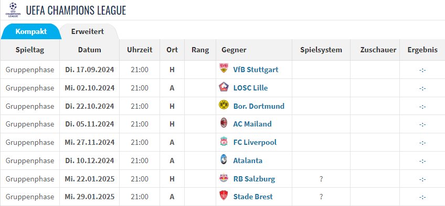The height and width of the screenshot is (206, 445).
Task: Click the Atalanta club crest
Action: coord(224,159)
